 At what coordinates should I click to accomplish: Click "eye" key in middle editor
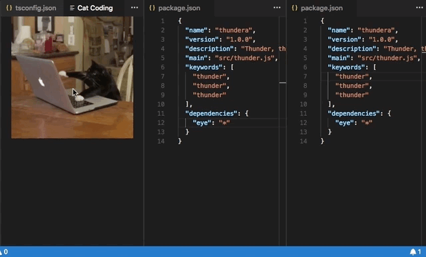(x=202, y=123)
